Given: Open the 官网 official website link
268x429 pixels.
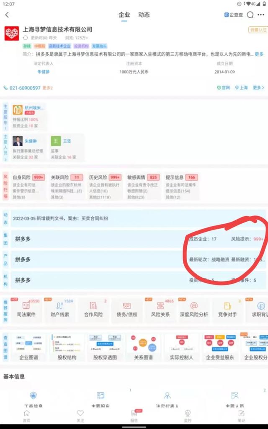Looking at the screenshot, I should (x=223, y=88).
